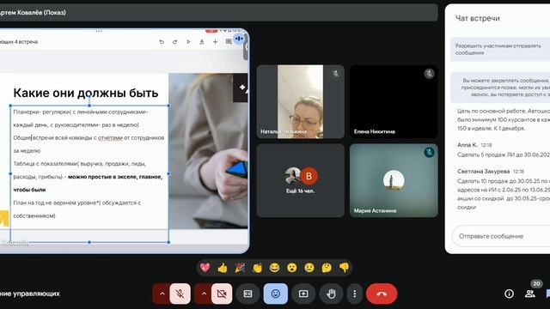Toggle the emoji reactions button

point(276,294)
